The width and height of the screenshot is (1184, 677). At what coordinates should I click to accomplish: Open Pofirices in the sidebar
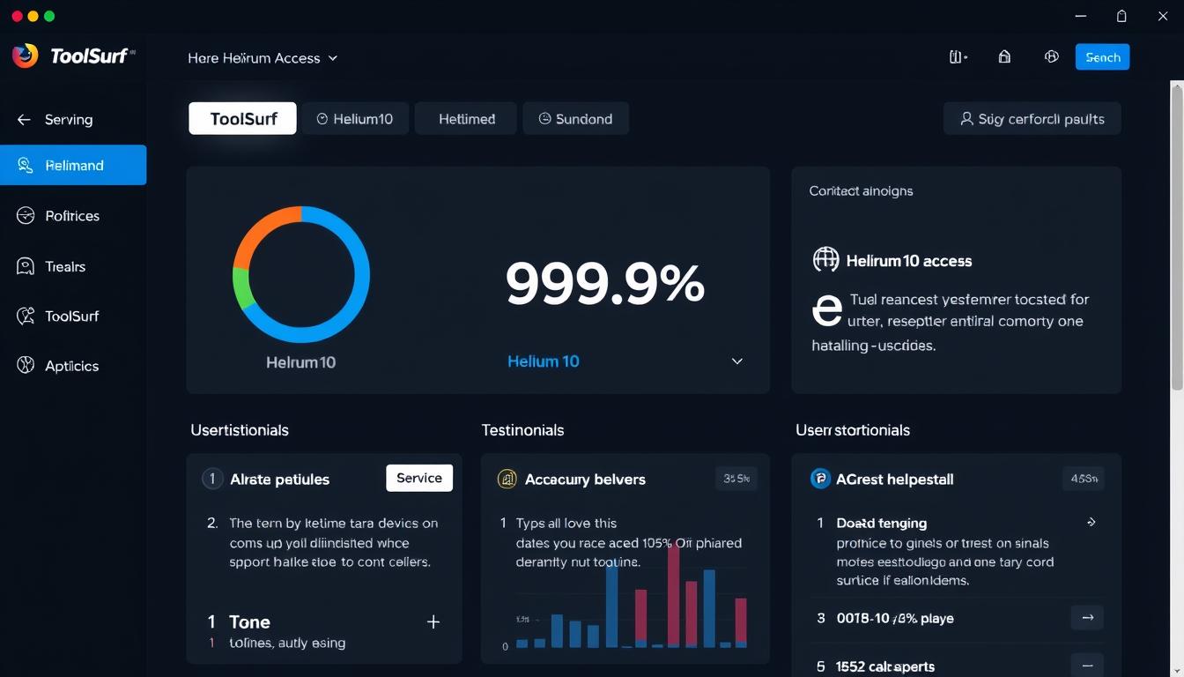(72, 216)
